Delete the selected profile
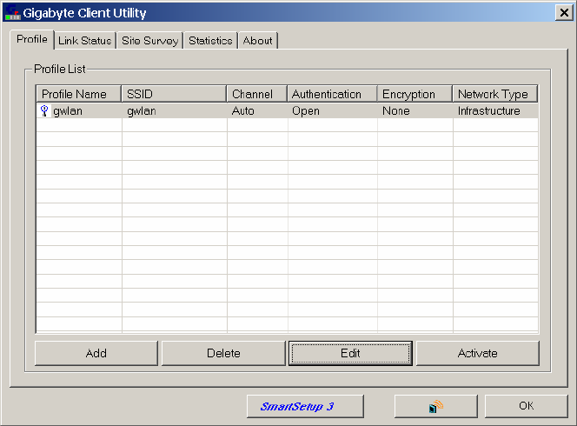 (223, 353)
